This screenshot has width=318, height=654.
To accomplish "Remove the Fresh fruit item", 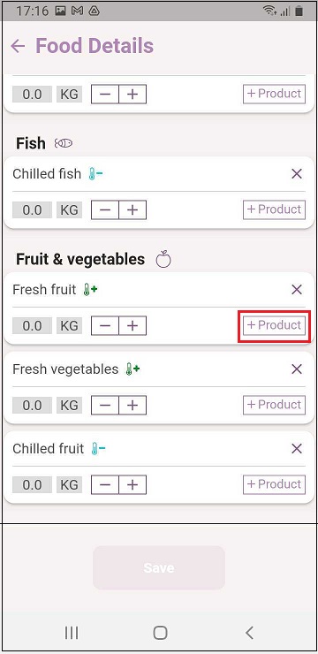I will (297, 290).
